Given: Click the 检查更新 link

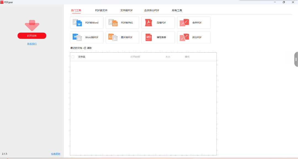Looking at the screenshot, I should point(55,154).
